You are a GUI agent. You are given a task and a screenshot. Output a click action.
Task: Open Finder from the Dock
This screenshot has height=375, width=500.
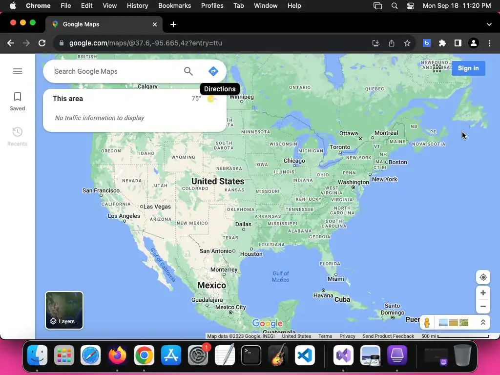tap(37, 355)
